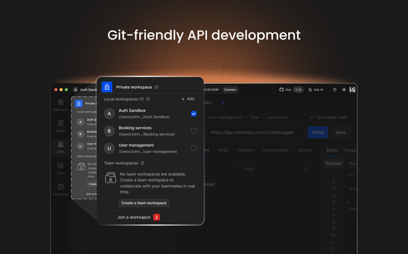Click the request URL input field
This screenshot has height=254, width=408.
point(254,132)
